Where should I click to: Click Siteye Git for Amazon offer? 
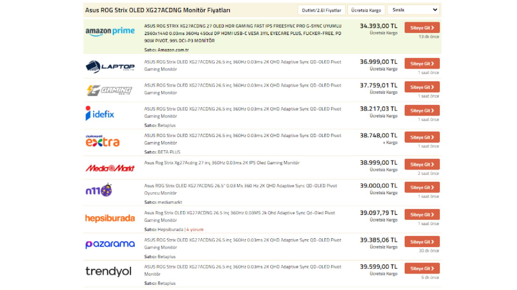(422, 28)
